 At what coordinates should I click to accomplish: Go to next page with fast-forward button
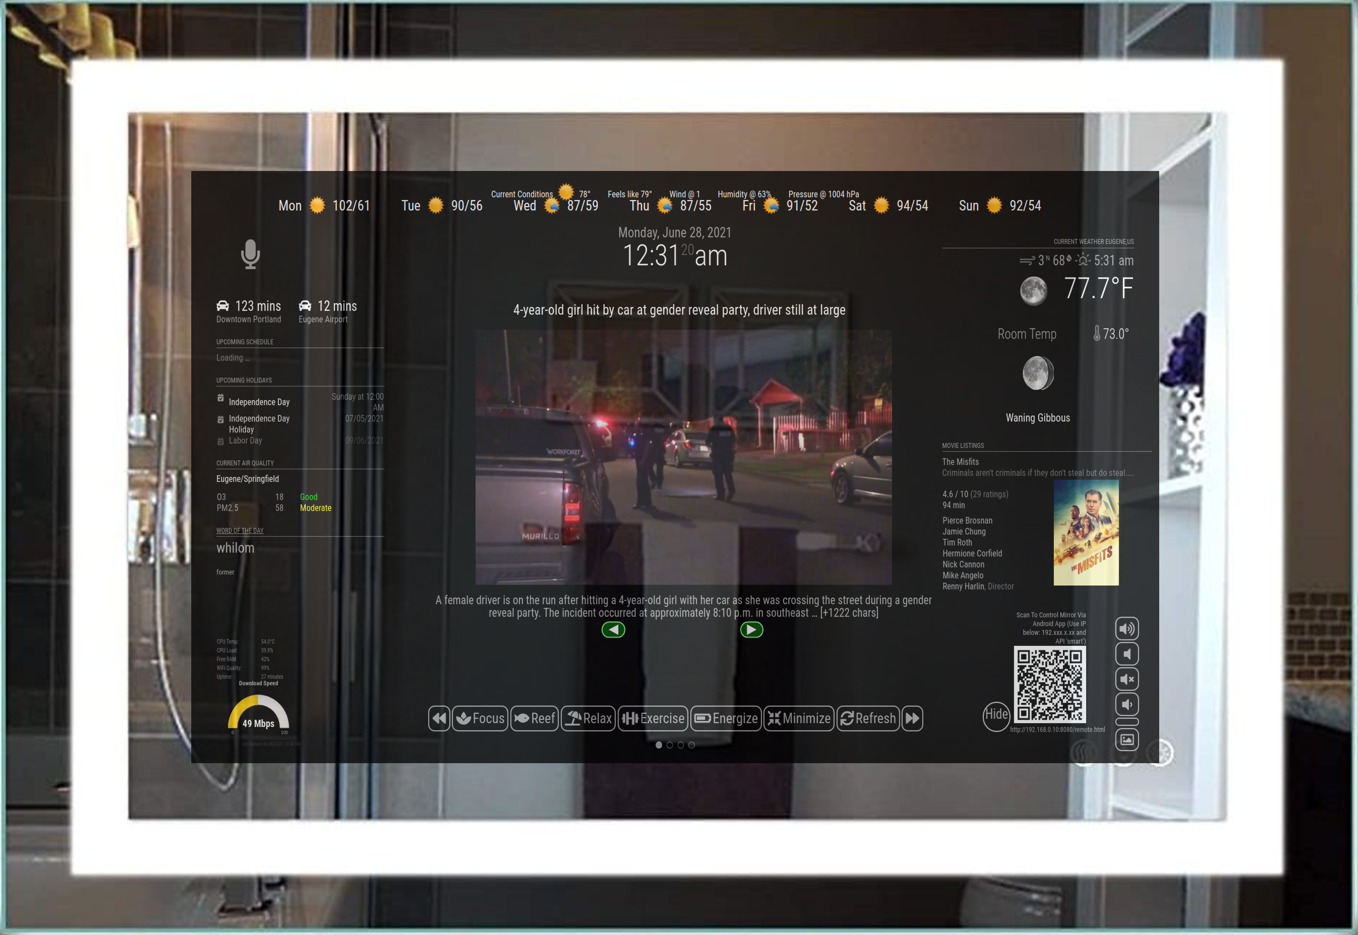tap(912, 718)
